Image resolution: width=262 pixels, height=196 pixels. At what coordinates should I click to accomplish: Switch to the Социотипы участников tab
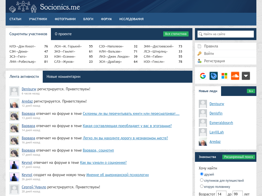(x=28, y=34)
